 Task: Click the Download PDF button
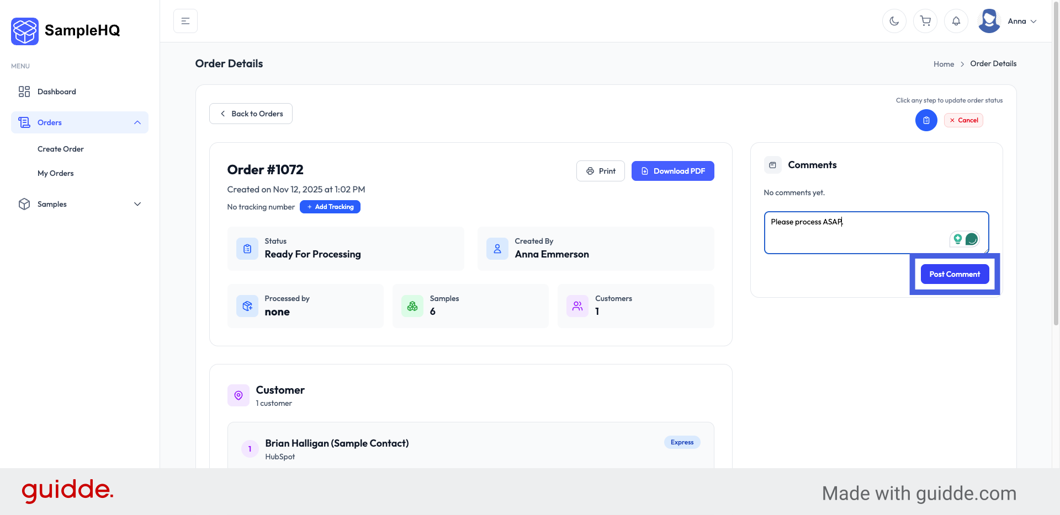pyautogui.click(x=672, y=171)
